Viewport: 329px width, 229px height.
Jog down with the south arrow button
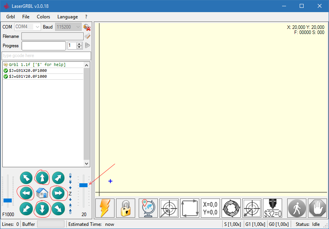point(42,209)
